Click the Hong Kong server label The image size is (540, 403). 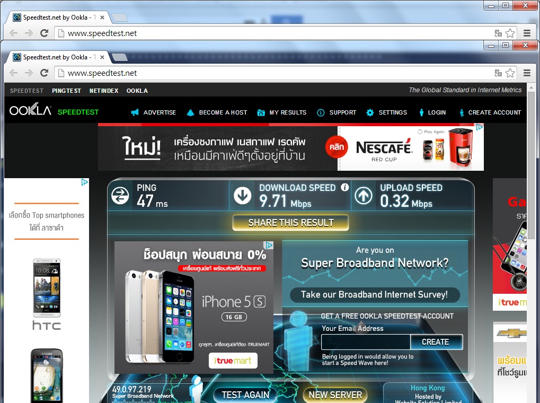(427, 388)
